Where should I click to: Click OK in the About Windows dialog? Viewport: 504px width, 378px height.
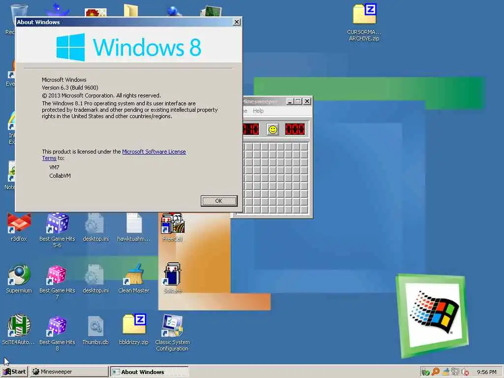(x=219, y=201)
